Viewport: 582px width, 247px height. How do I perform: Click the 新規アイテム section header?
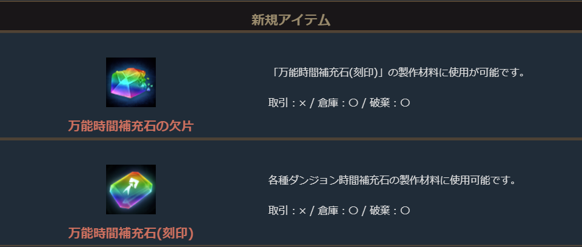[x=291, y=20]
